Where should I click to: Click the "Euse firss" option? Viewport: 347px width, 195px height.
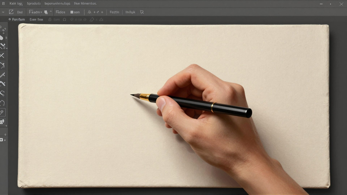click(x=36, y=19)
